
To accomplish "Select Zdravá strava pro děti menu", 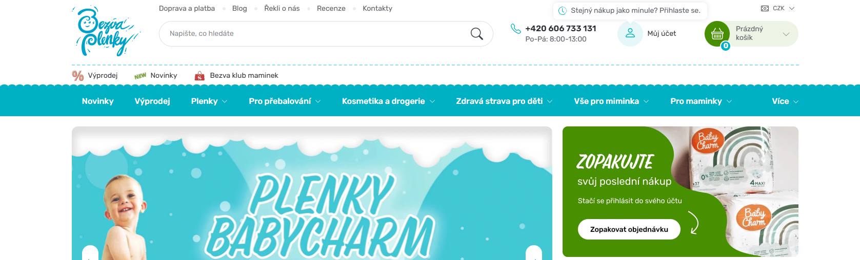I will [x=504, y=101].
